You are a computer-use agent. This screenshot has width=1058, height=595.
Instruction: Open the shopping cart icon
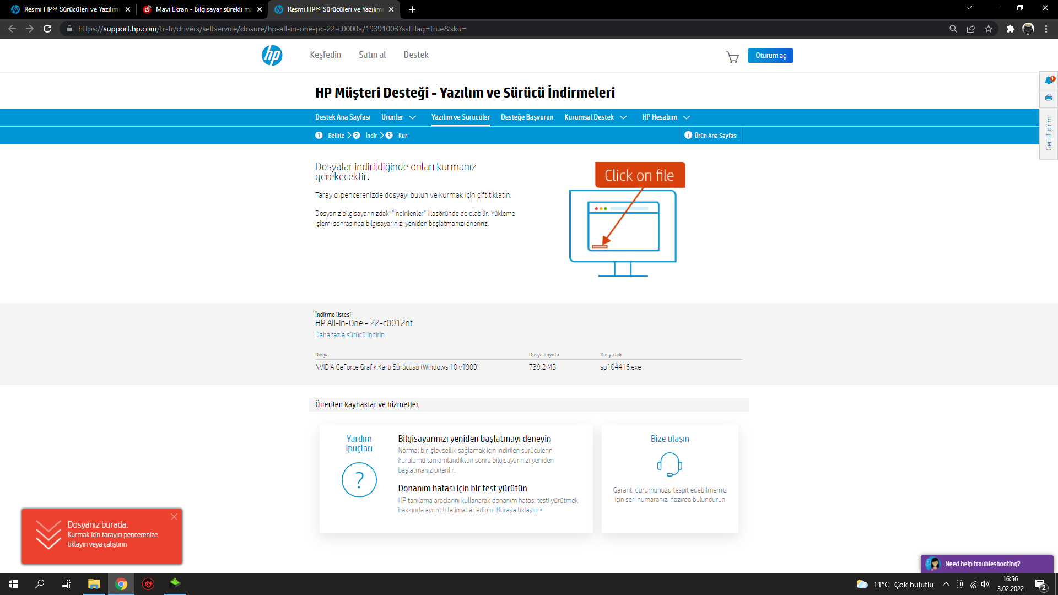pos(732,57)
